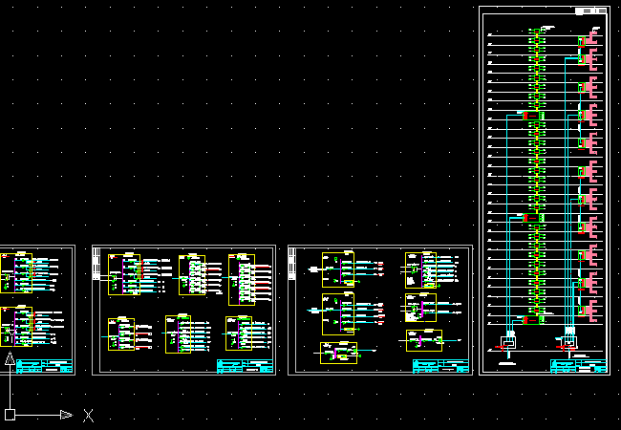Select the green vertical bus column in riser diagram

click(x=537, y=172)
